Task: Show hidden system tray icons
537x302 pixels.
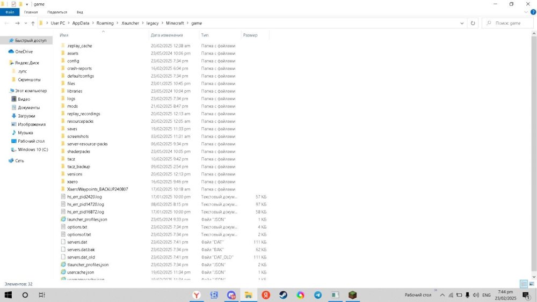Action: point(442,295)
